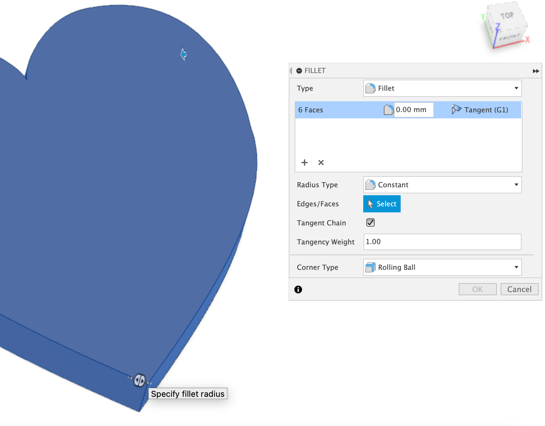545x426 pixels.
Task: Click the Edges/Faces Select button
Action: click(x=382, y=204)
